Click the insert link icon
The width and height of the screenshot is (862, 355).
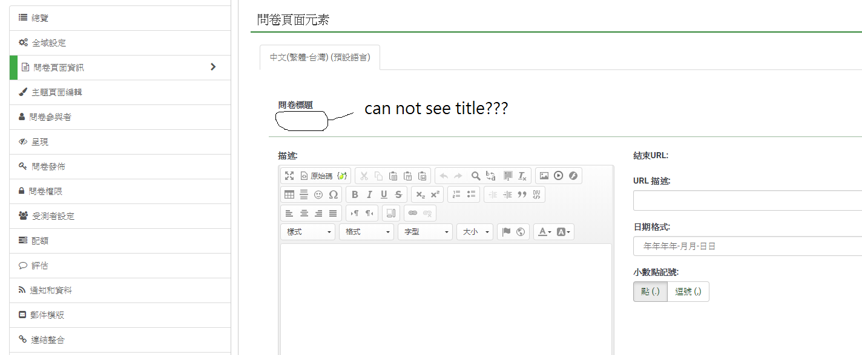tap(413, 213)
